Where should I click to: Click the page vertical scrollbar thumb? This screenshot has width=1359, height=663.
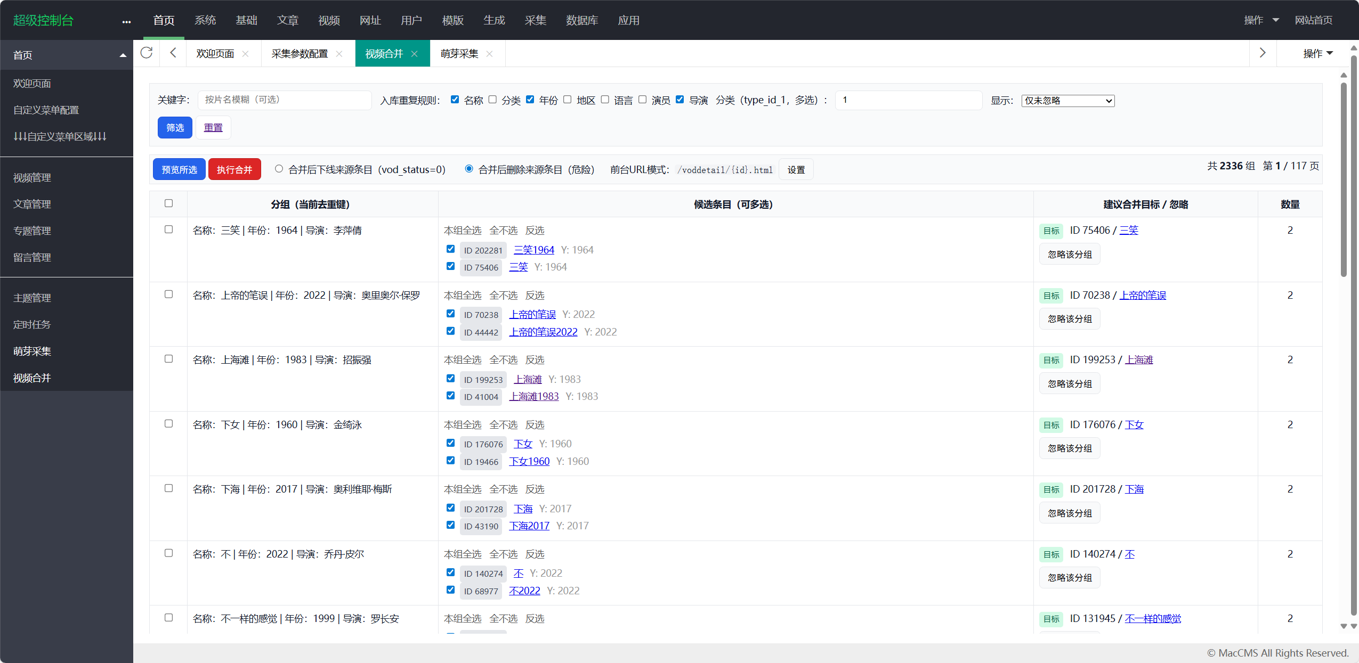[x=1354, y=335]
